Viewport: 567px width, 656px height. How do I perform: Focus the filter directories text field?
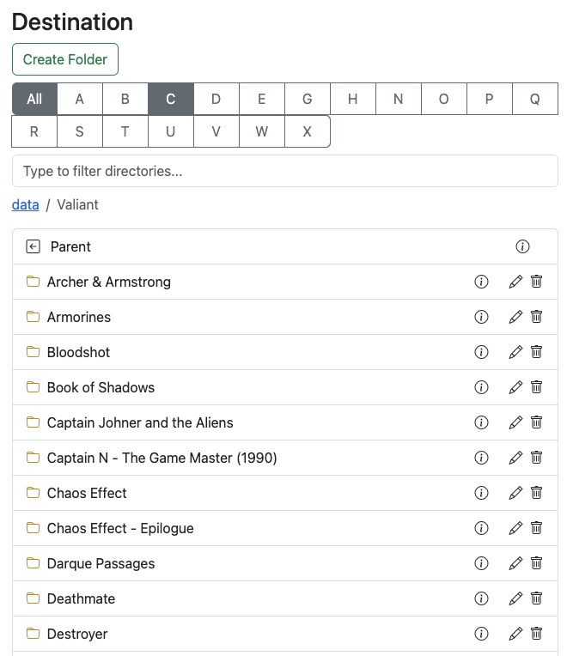(284, 171)
